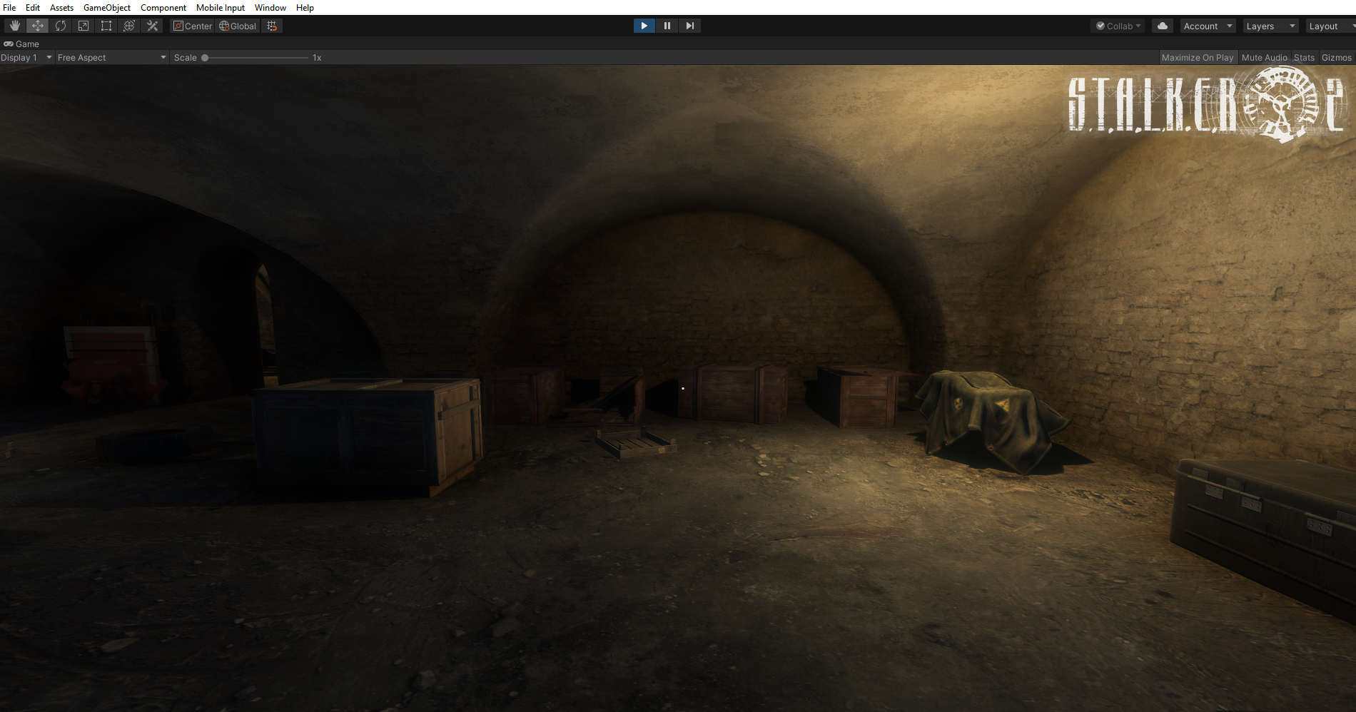
Task: Toggle Maximize On Play
Action: pos(1197,58)
